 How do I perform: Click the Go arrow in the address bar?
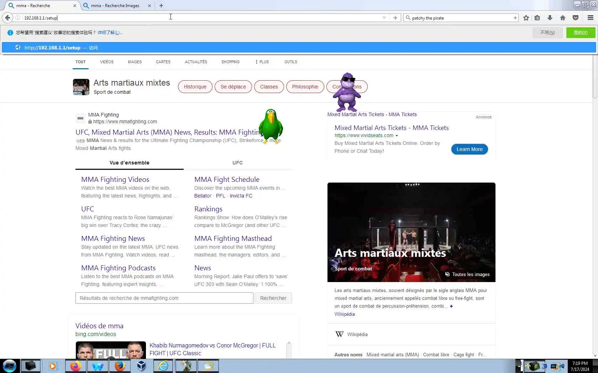[x=395, y=18]
